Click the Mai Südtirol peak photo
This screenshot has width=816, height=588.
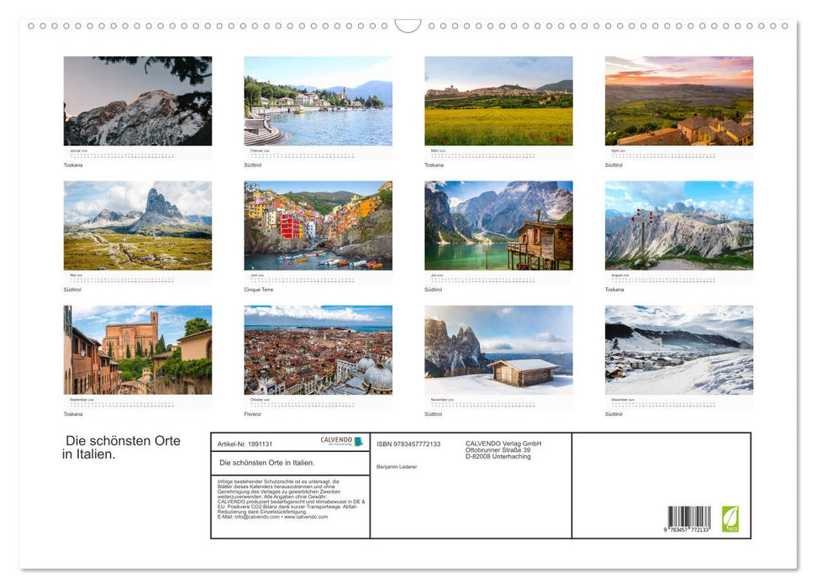137,225
